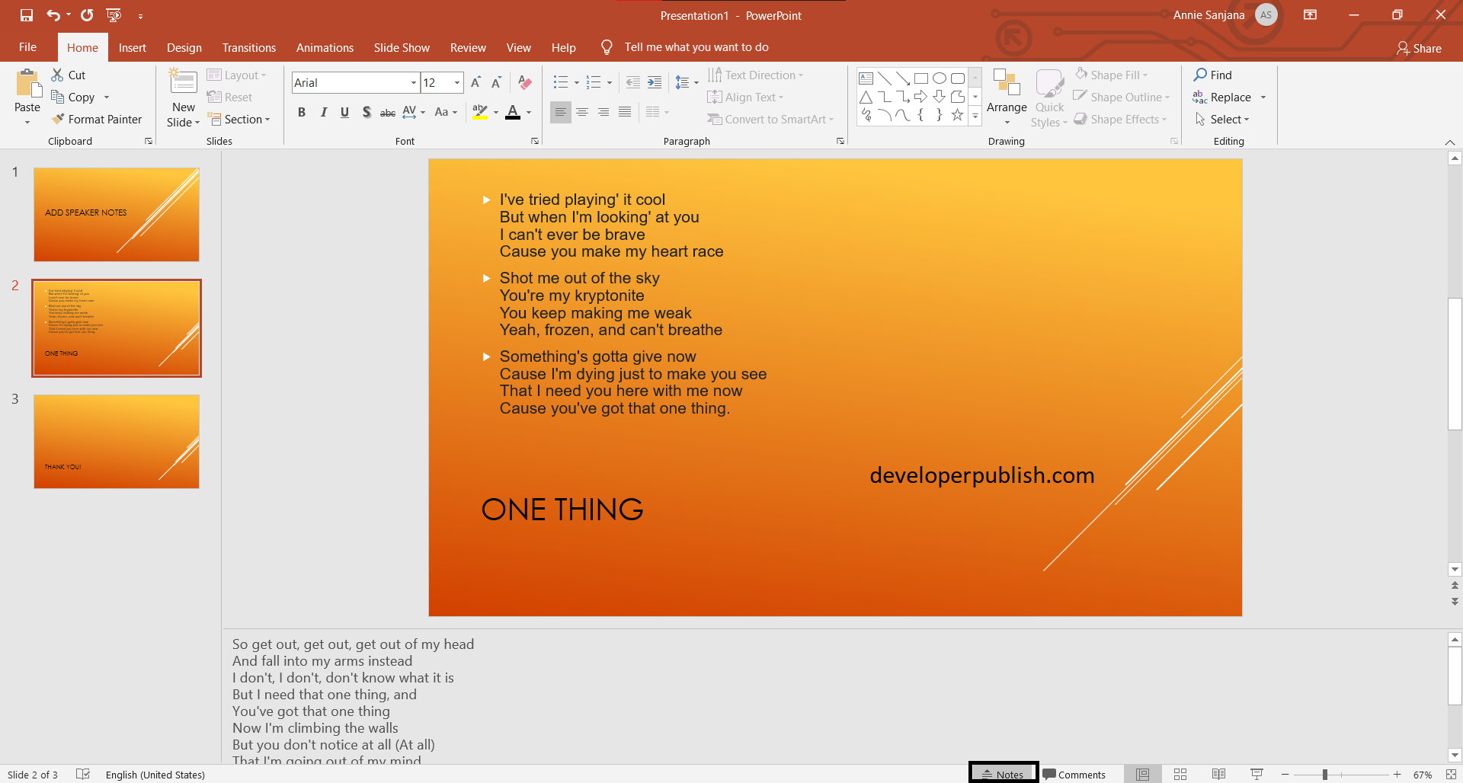The width and height of the screenshot is (1463, 783).
Task: Expand the Font Size dropdown
Action: 456,82
